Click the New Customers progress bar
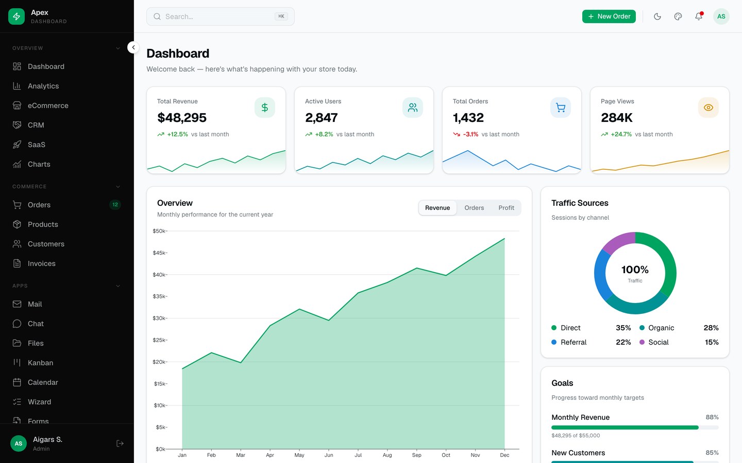The image size is (742, 463). click(x=635, y=462)
